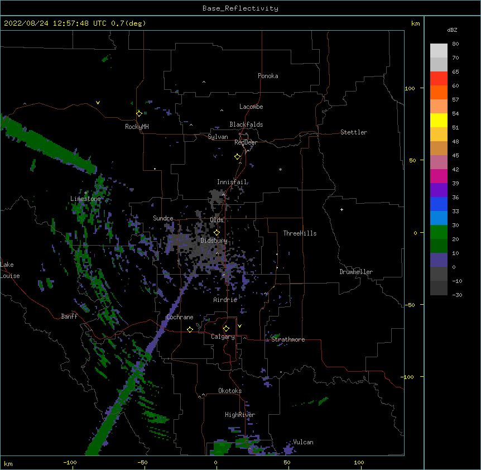The height and width of the screenshot is (470, 481).
Task: Select the yellow diamond marker south of RedDeer
Action: tap(237, 157)
